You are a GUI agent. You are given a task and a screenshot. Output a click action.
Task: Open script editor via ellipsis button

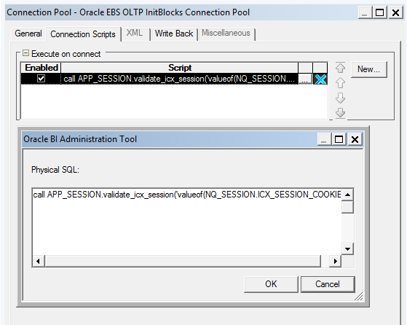305,79
